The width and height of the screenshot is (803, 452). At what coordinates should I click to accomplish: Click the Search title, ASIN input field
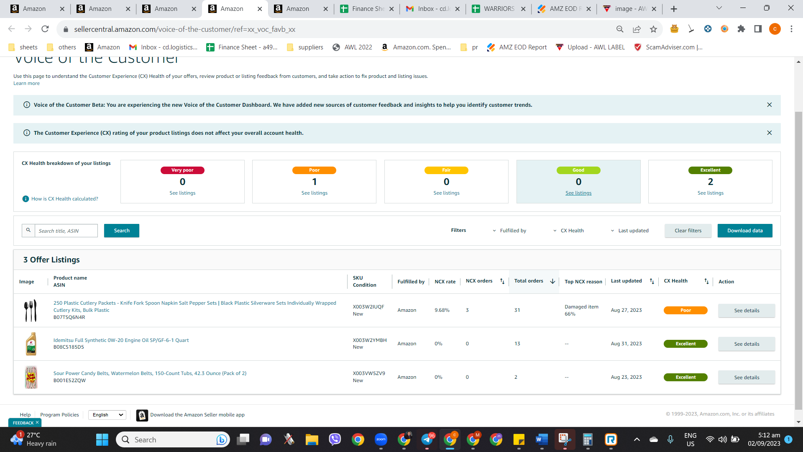66,231
